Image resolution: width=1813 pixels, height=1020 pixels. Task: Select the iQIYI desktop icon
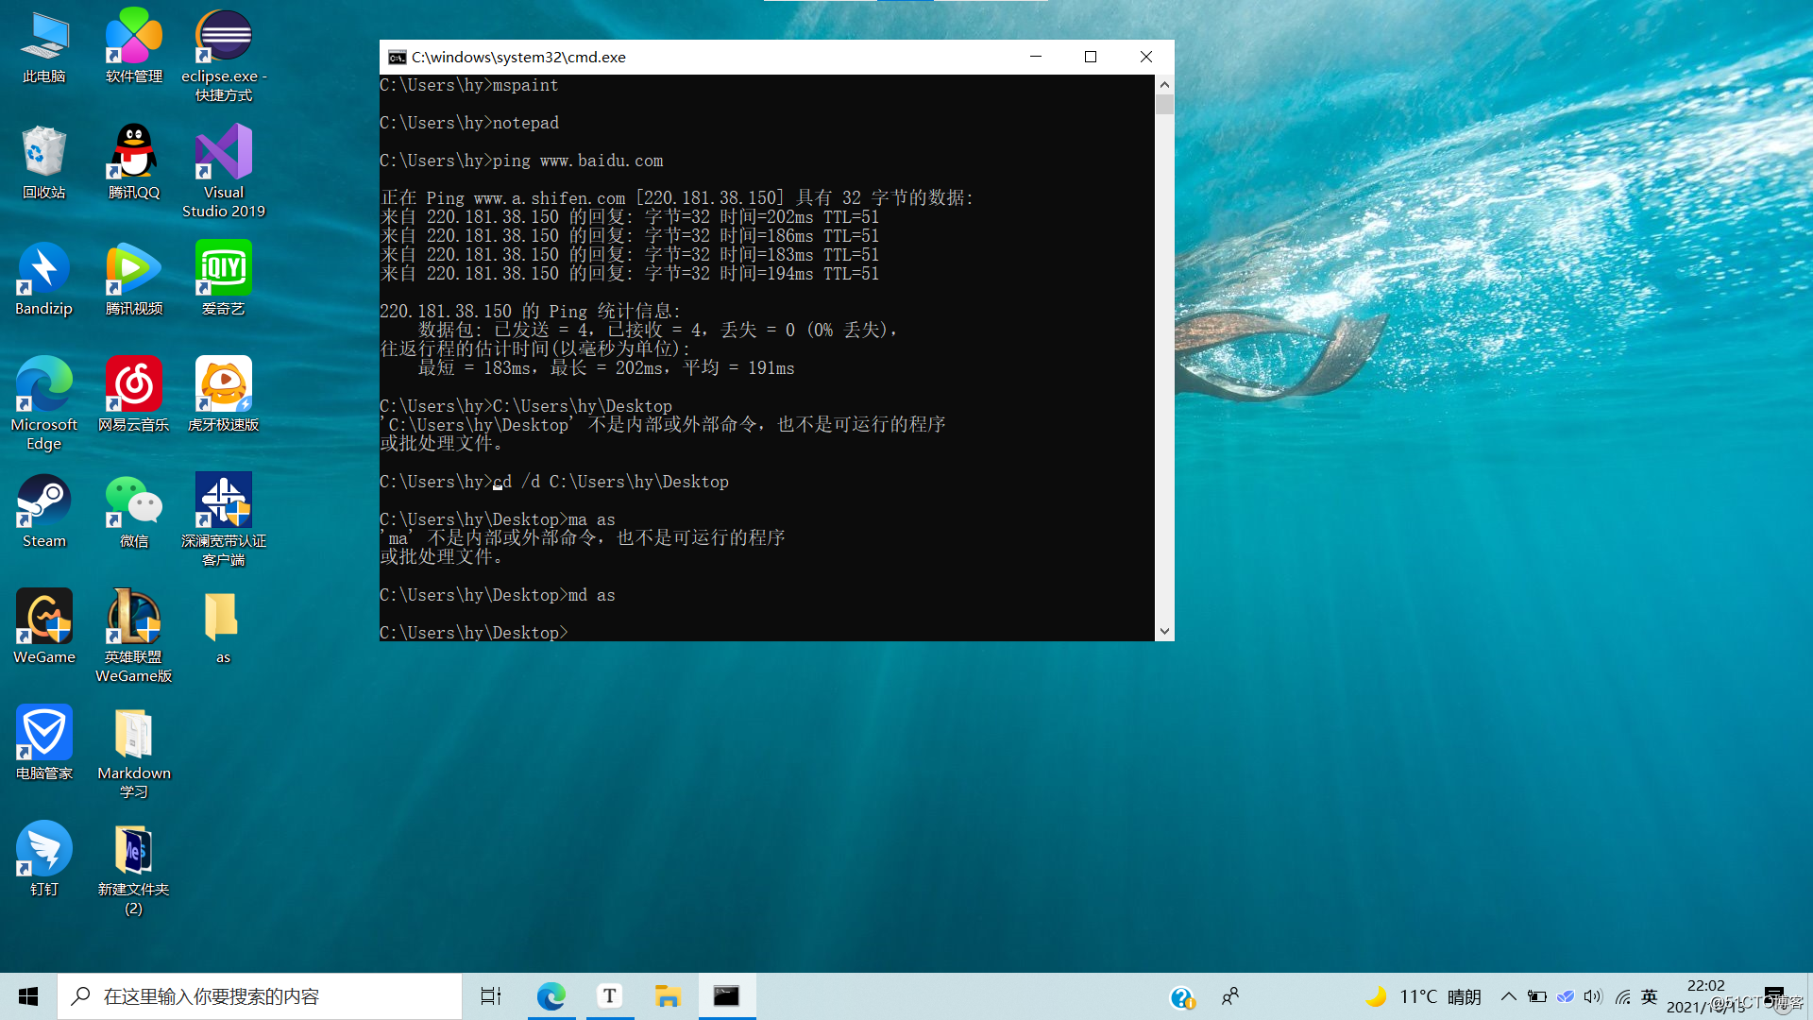coord(224,270)
